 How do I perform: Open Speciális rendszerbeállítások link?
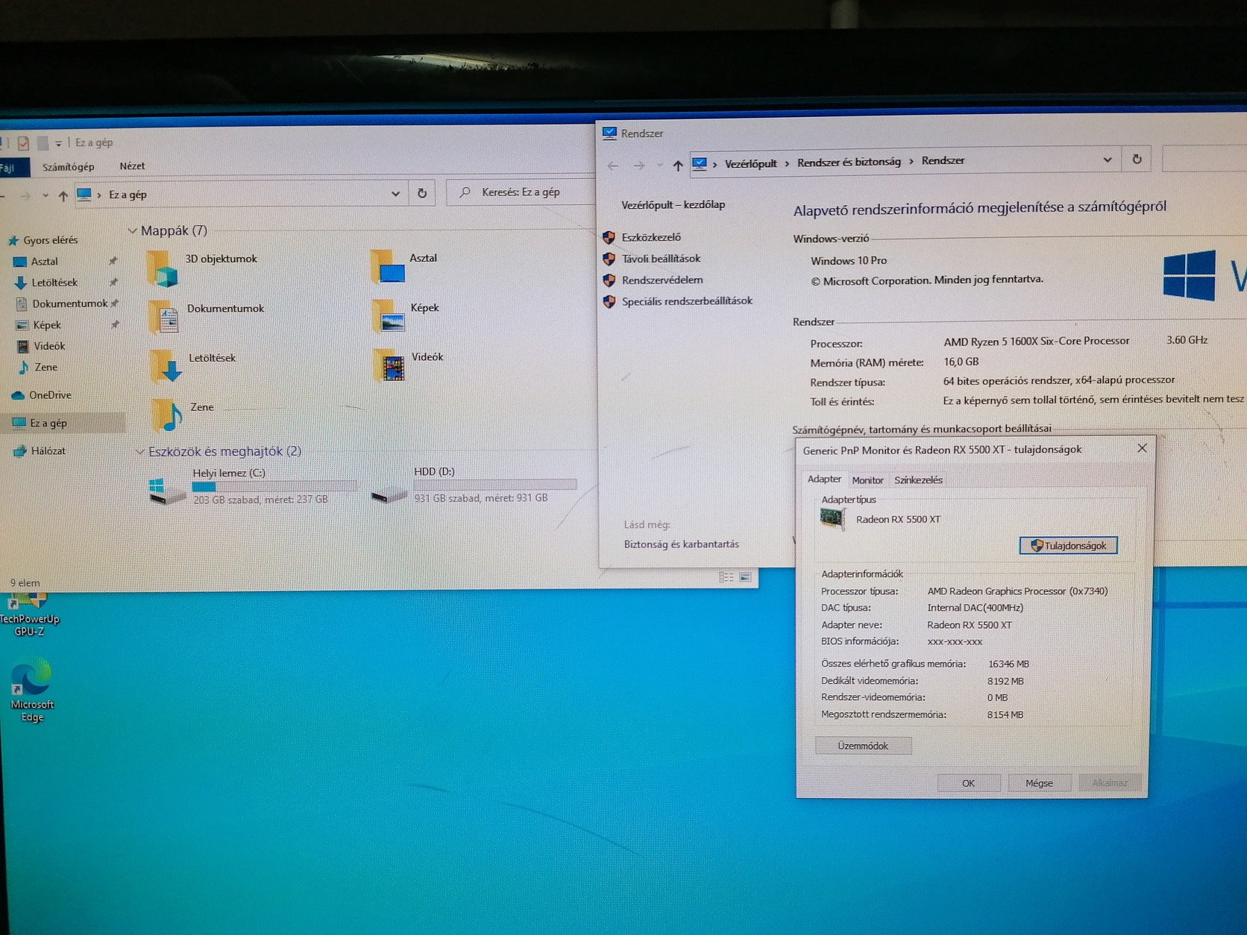687,300
